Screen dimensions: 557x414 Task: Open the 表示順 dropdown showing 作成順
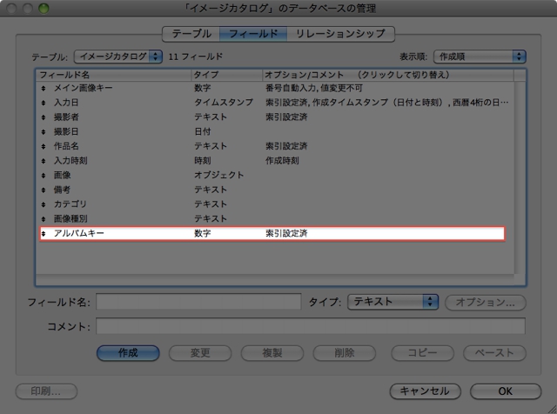(480, 57)
